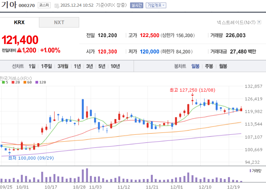Select the 1일 line chart
The image size is (266, 195).
point(32,66)
